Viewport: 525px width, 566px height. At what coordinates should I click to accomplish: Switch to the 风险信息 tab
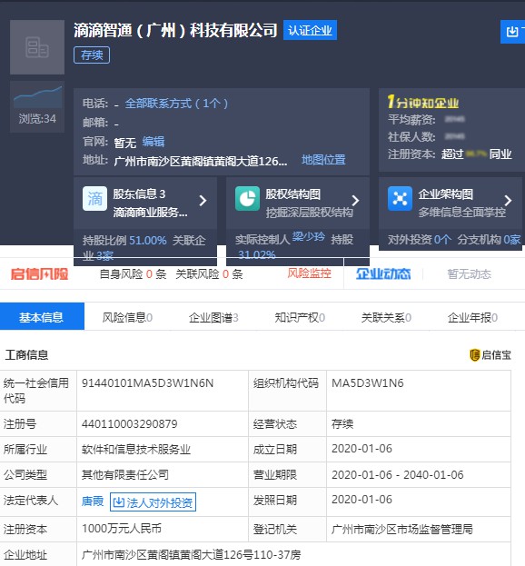coord(127,318)
